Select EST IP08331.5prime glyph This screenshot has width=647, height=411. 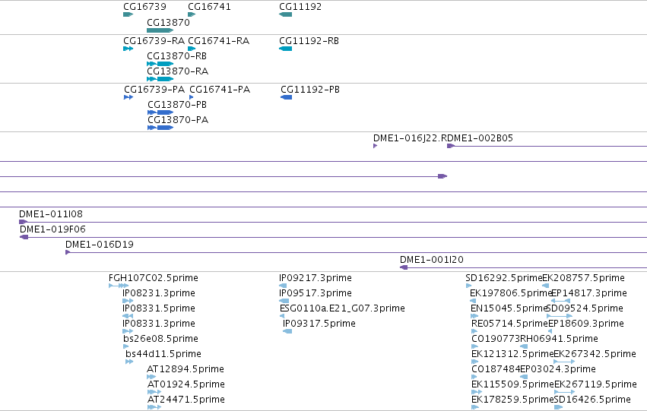coord(128,316)
